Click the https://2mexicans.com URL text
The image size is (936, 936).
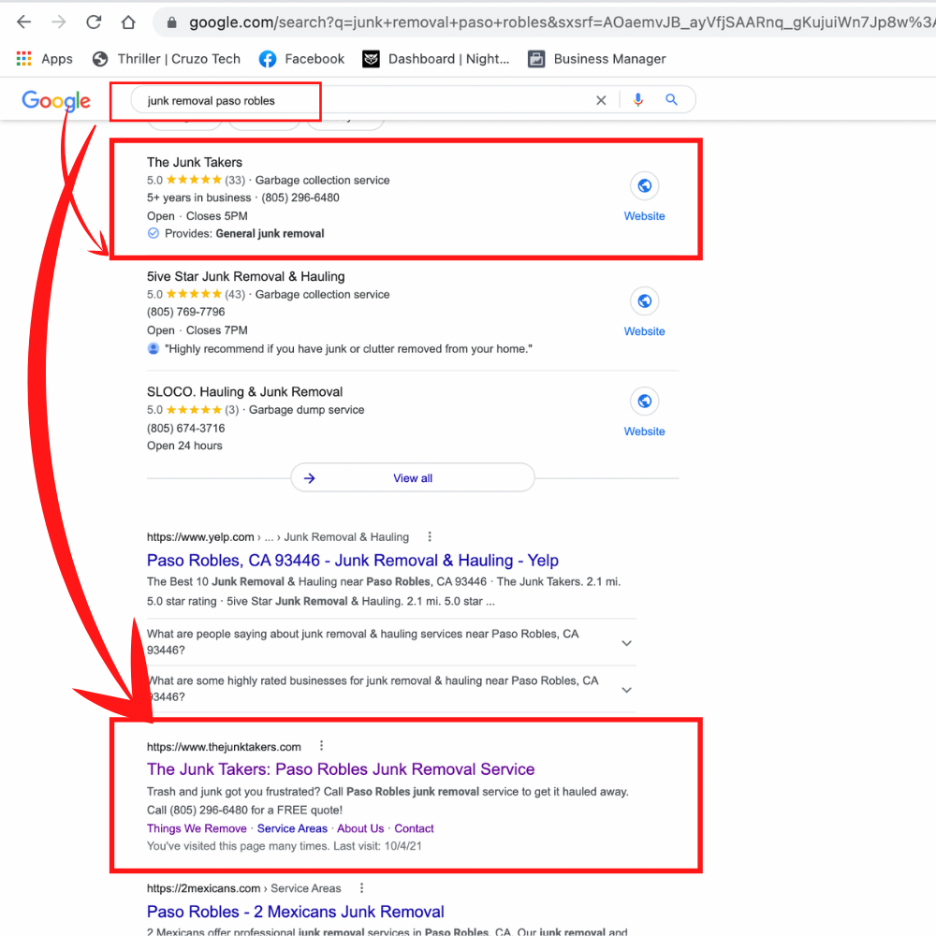pyautogui.click(x=203, y=888)
